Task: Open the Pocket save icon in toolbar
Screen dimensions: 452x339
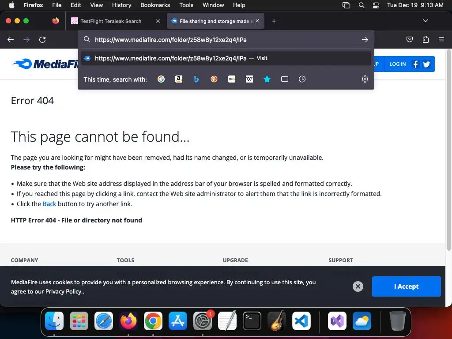Action: (x=409, y=39)
